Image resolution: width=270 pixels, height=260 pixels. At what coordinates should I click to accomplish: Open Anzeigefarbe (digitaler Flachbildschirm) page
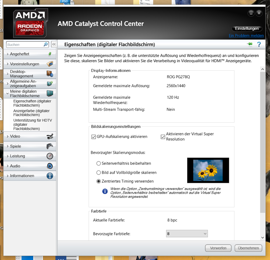(31, 113)
